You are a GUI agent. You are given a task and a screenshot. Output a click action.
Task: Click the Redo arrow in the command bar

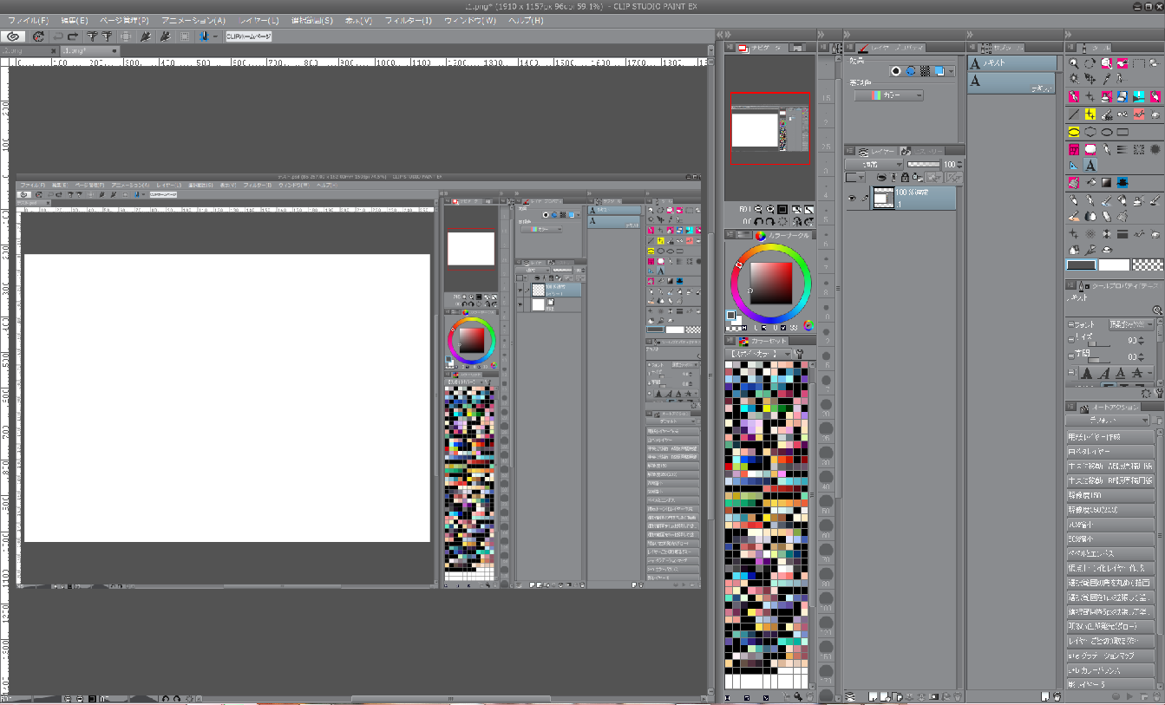[73, 36]
